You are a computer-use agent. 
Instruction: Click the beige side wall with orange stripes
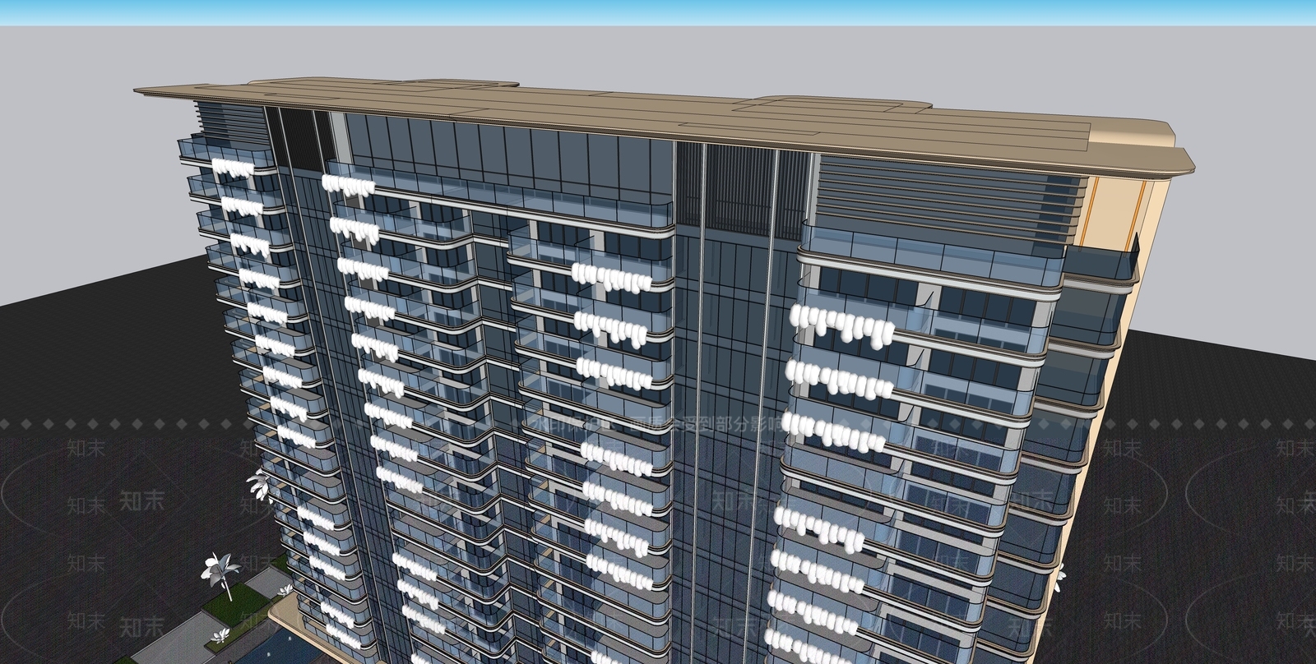click(x=1115, y=213)
